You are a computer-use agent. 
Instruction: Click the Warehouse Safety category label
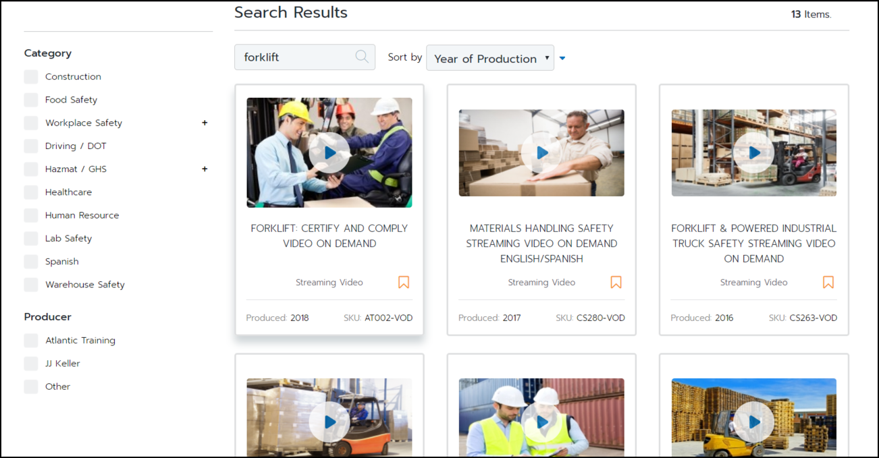click(x=85, y=285)
